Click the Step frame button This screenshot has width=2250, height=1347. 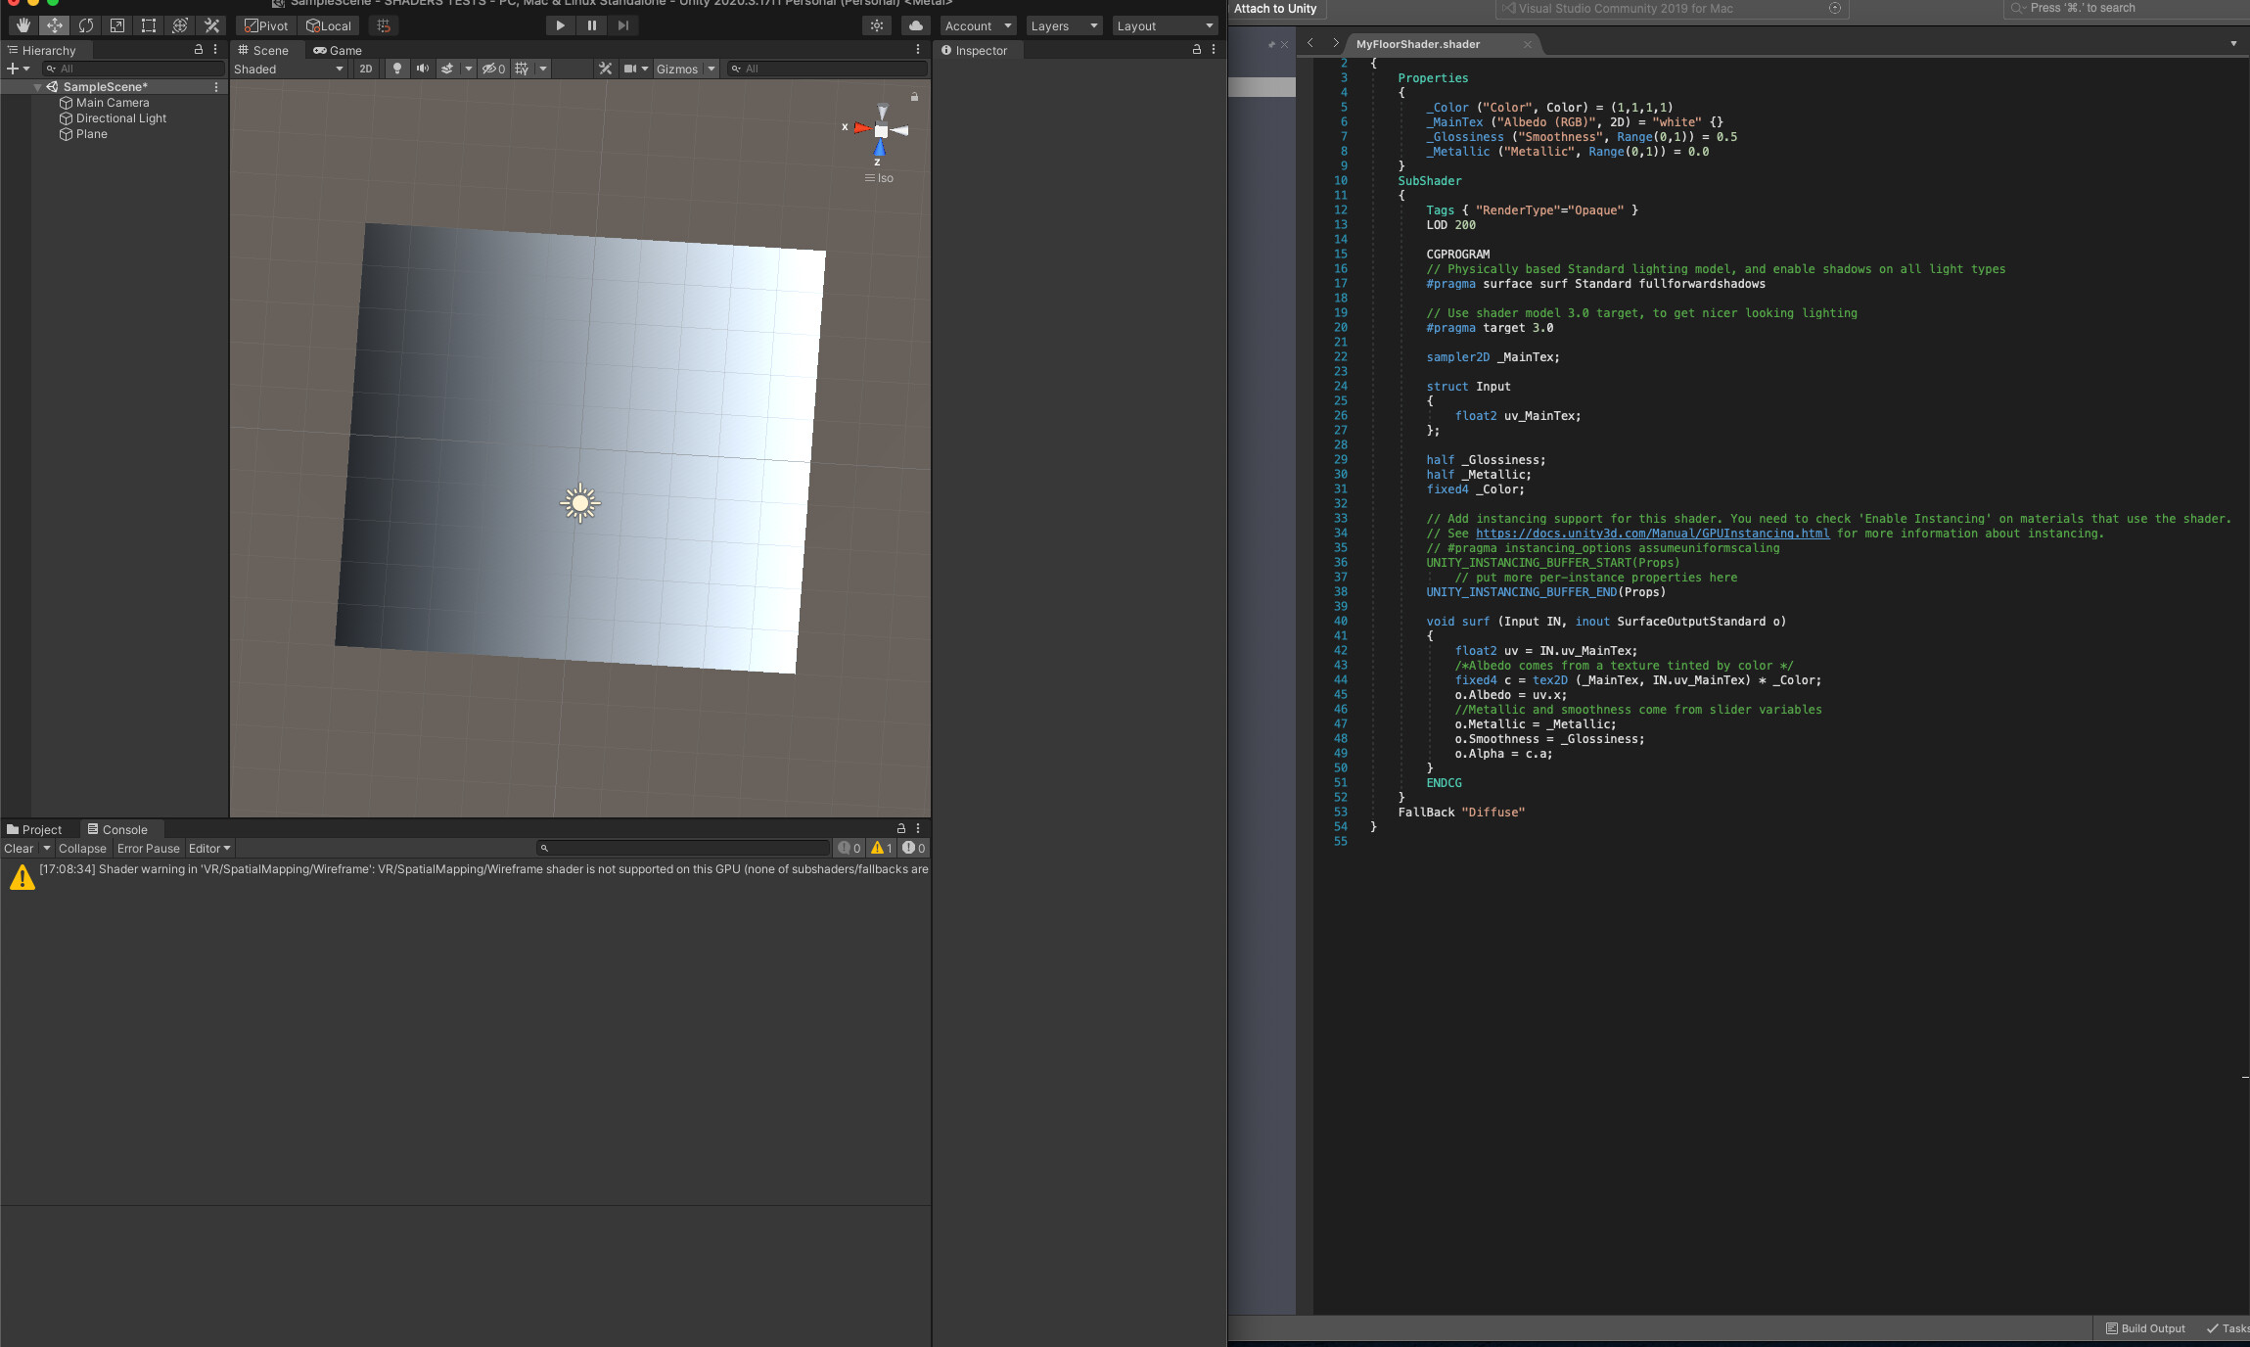622,25
